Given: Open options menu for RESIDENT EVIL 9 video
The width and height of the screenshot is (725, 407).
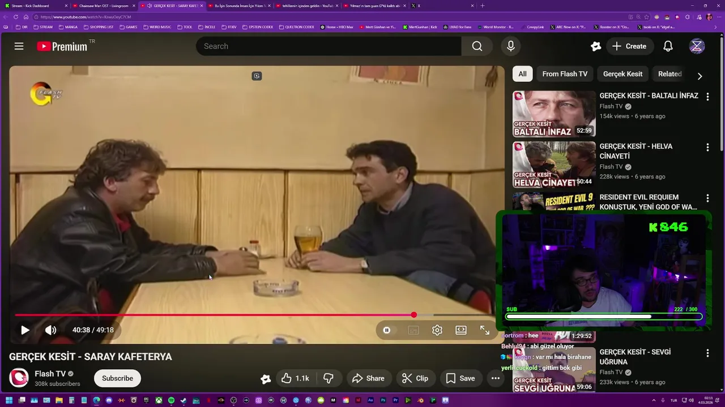Looking at the screenshot, I should click(707, 198).
